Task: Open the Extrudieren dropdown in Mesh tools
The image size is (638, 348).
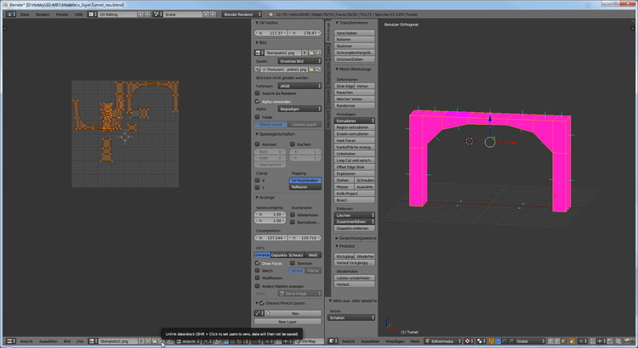Action: click(x=355, y=121)
